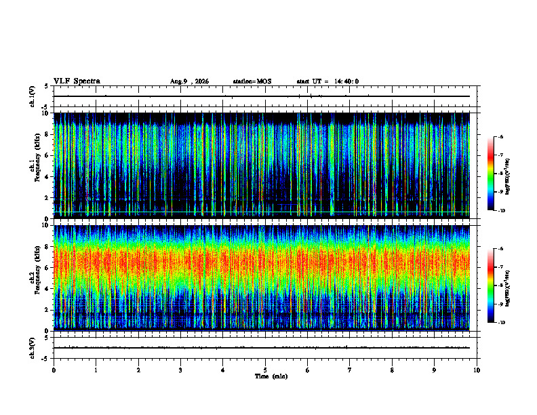
Task: Click the ch.1 frequency tick label "4"
Action: 47,177
